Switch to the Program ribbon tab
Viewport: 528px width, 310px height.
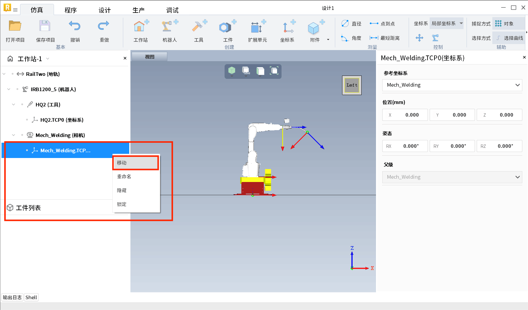[71, 10]
